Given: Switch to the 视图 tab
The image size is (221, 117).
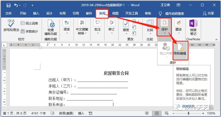Looking at the screenshot, I should (115, 13).
